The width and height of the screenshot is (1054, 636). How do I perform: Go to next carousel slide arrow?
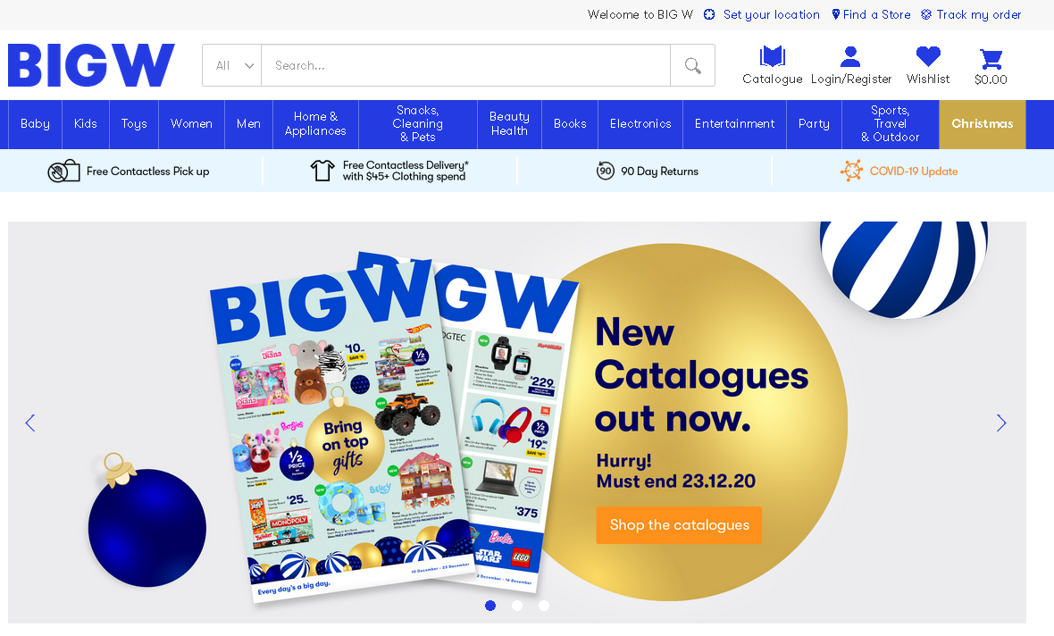[x=1001, y=423]
